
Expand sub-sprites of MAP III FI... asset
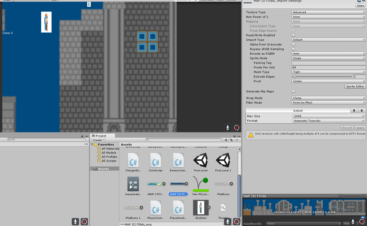(x=187, y=184)
